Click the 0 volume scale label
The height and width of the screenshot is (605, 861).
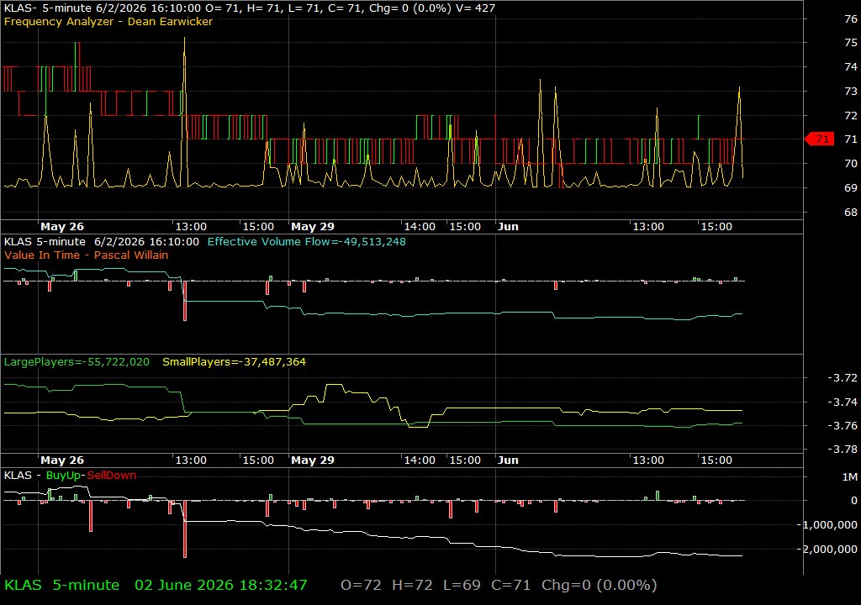pos(854,501)
